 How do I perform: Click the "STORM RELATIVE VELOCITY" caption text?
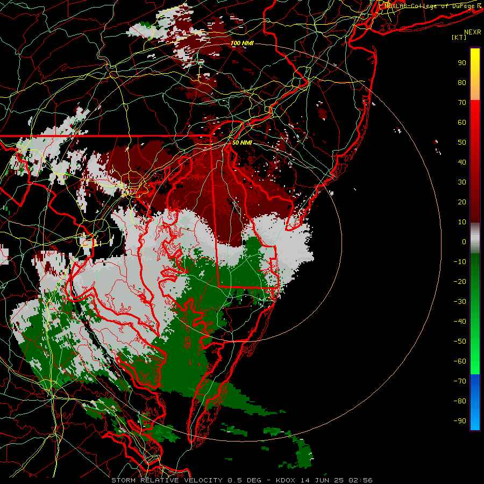pyautogui.click(x=167, y=480)
